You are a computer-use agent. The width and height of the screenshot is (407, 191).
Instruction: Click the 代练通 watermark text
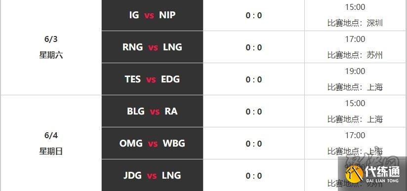pyautogui.click(x=383, y=171)
